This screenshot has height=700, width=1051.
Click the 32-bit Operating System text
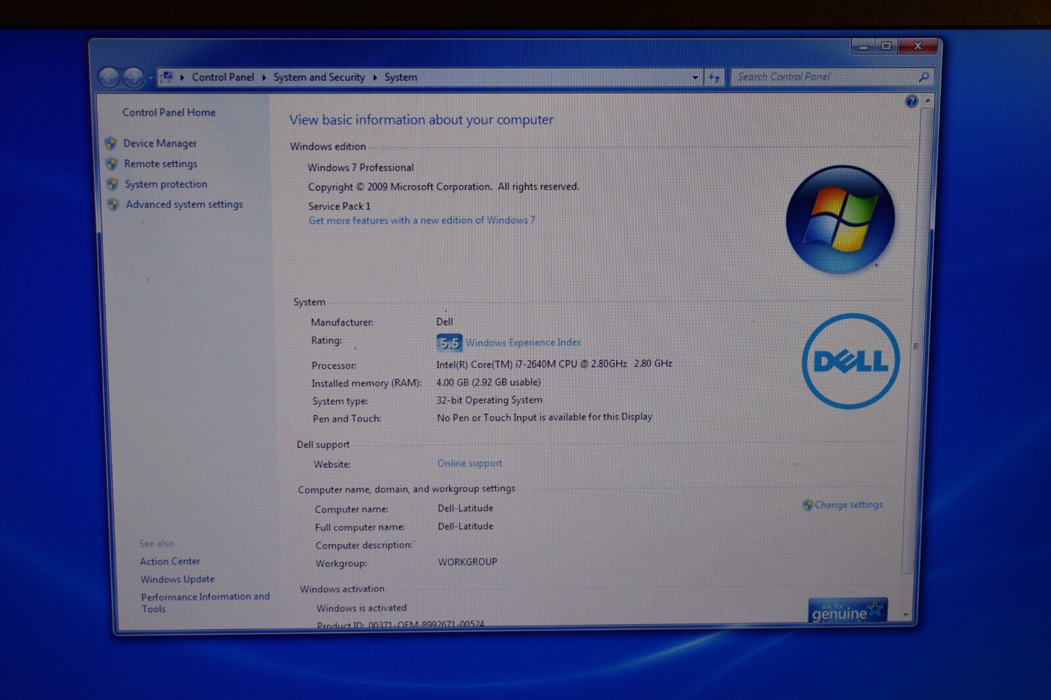pos(489,400)
